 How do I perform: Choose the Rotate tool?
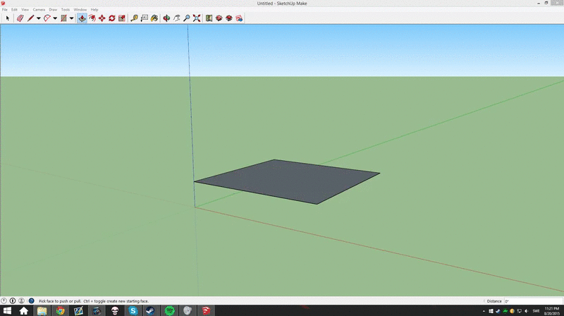pyautogui.click(x=112, y=18)
